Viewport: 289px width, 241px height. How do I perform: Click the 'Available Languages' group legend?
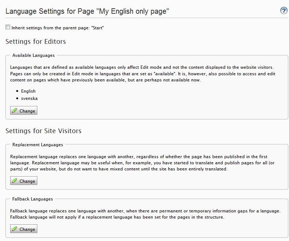[33, 55]
